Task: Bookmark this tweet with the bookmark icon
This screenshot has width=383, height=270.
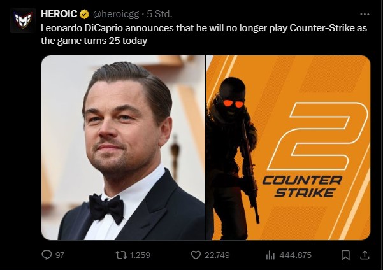Action: [x=345, y=255]
